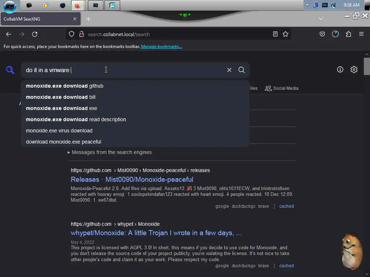Focus the search query input field
370x277 pixels.
click(x=124, y=70)
